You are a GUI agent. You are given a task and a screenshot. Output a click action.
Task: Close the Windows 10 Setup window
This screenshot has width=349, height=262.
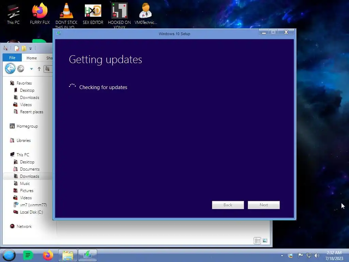[x=286, y=32]
